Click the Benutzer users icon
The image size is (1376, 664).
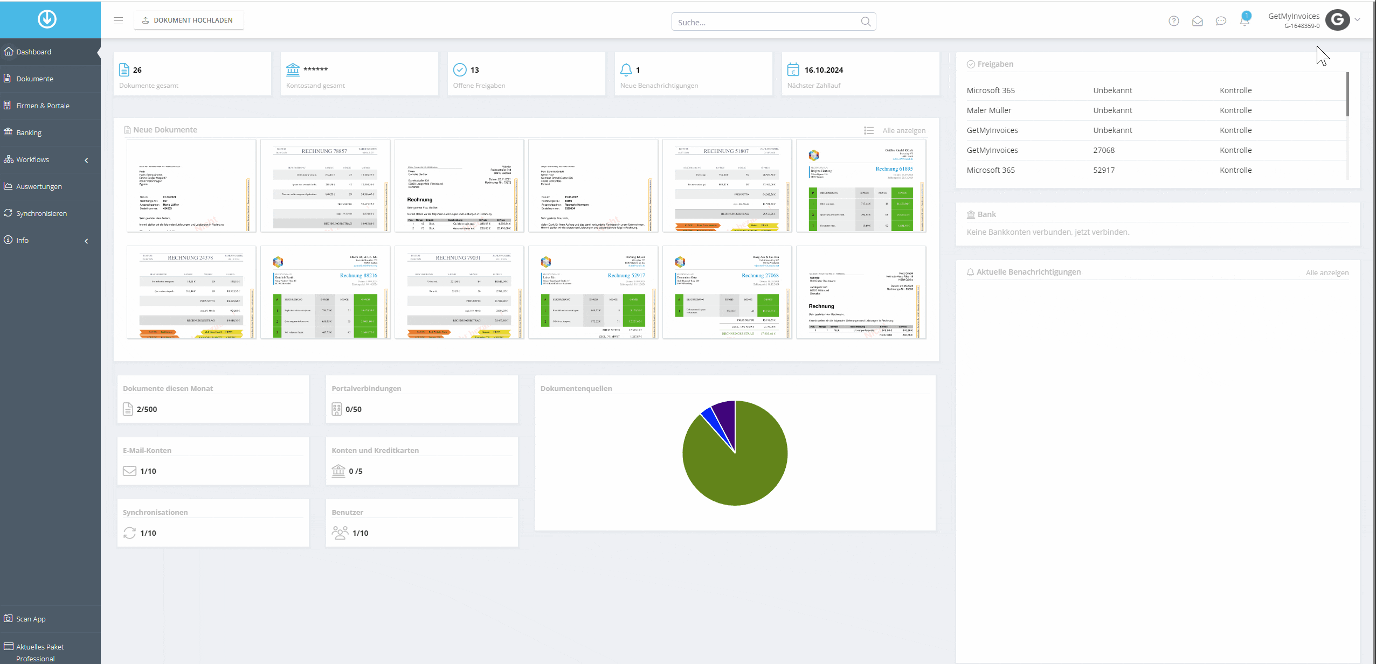340,533
